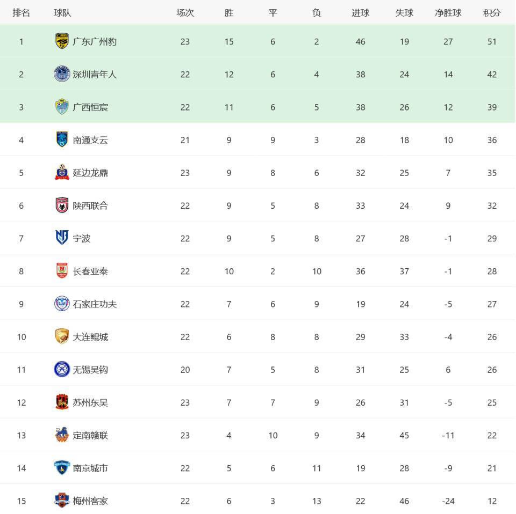Open the 无锡吴钩 round blue badge

point(62,369)
